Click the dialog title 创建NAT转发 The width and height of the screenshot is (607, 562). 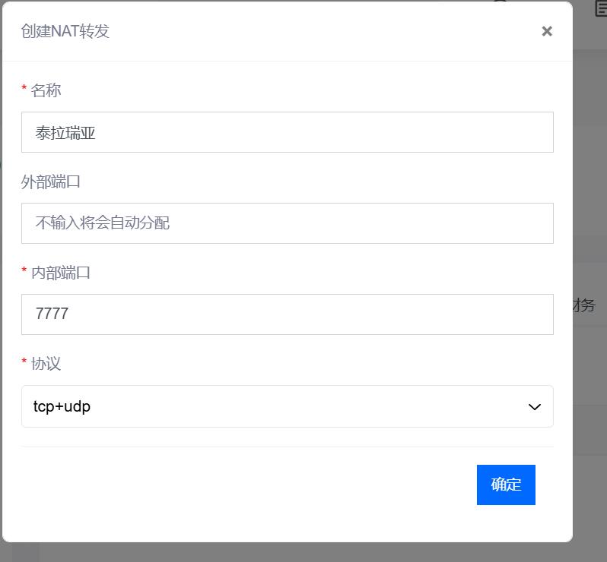[x=65, y=31]
